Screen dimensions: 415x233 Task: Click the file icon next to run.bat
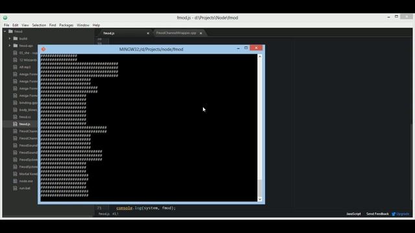pos(15,188)
